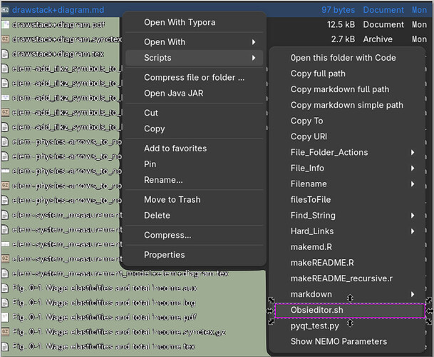Click the drawstack+diagram.md file icon
434x357 pixels.
pyautogui.click(x=6, y=10)
